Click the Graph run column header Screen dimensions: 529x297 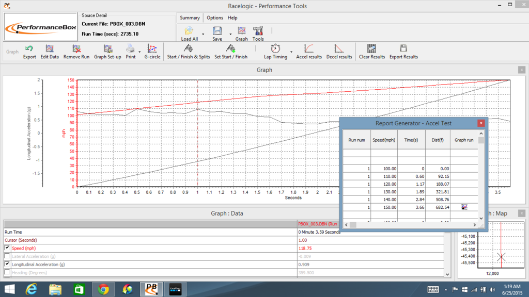tap(464, 140)
